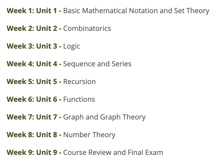Click the word Series in Week 4
This screenshot has height=162, width=224.
(121, 64)
